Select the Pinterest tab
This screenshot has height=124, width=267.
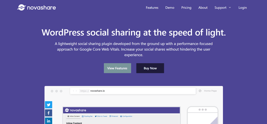point(114,116)
